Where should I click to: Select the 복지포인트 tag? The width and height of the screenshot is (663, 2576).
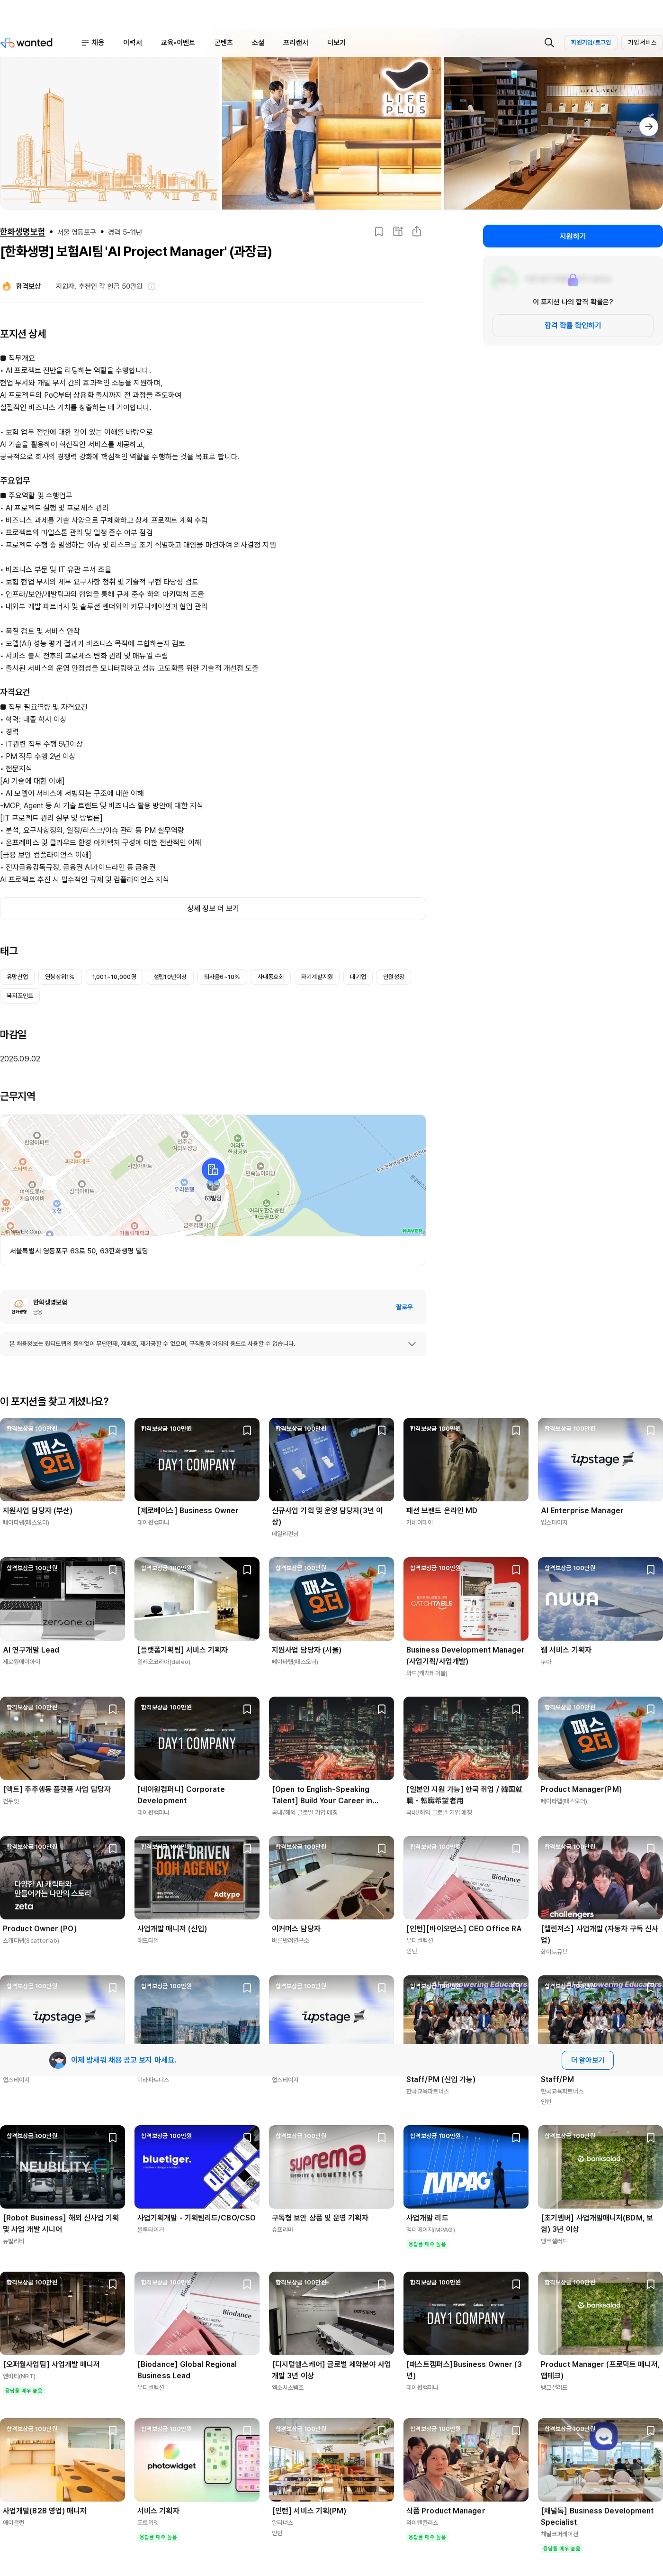20,996
